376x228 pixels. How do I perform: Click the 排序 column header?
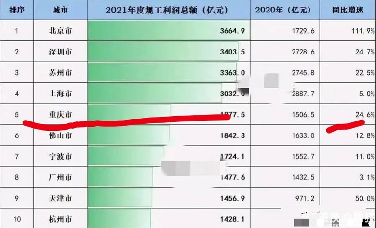[17, 10]
